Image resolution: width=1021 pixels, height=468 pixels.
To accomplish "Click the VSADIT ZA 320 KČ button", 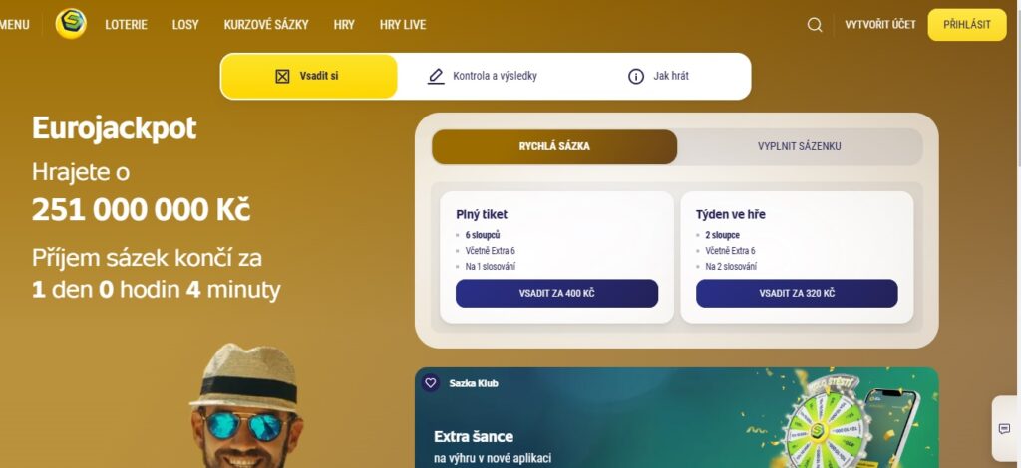I will coord(797,293).
